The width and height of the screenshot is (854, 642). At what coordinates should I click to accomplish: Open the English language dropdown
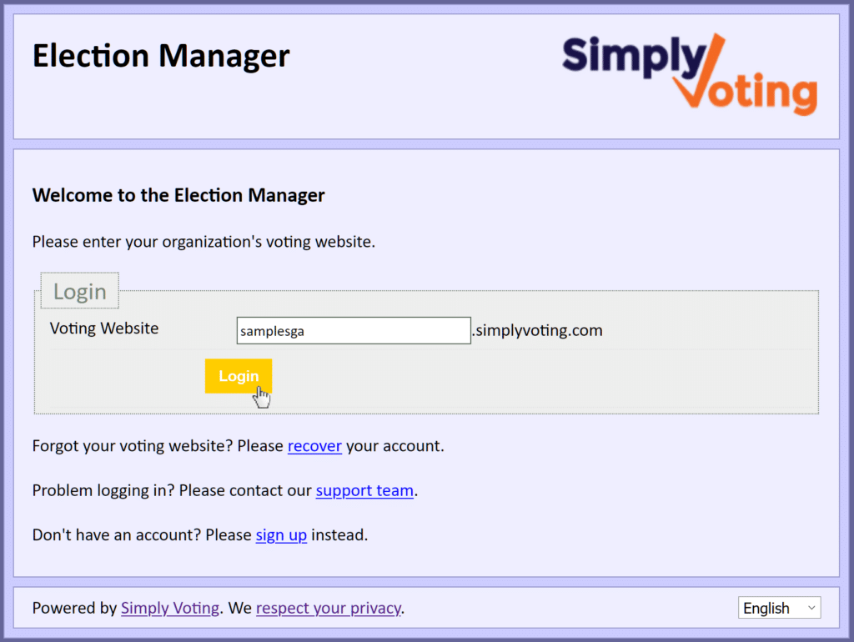pos(780,608)
